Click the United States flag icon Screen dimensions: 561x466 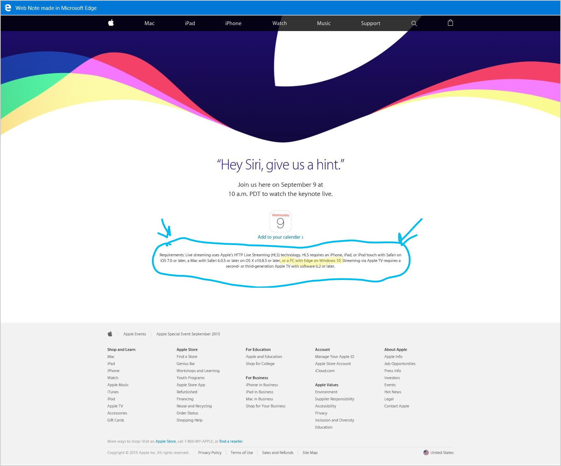click(426, 453)
